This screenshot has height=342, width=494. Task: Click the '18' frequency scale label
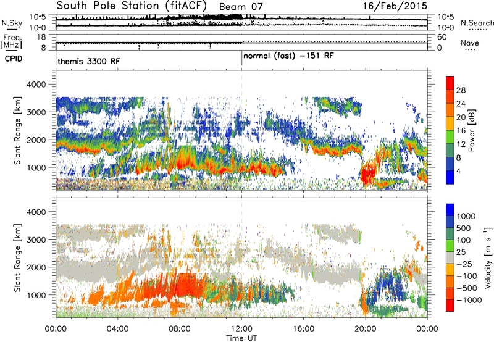pyautogui.click(x=41, y=37)
